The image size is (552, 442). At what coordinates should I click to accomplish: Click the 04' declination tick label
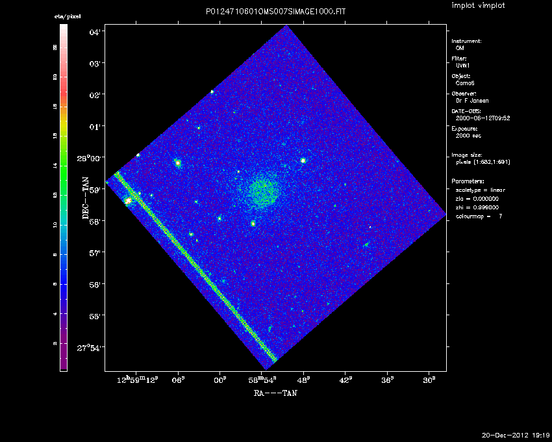click(96, 32)
